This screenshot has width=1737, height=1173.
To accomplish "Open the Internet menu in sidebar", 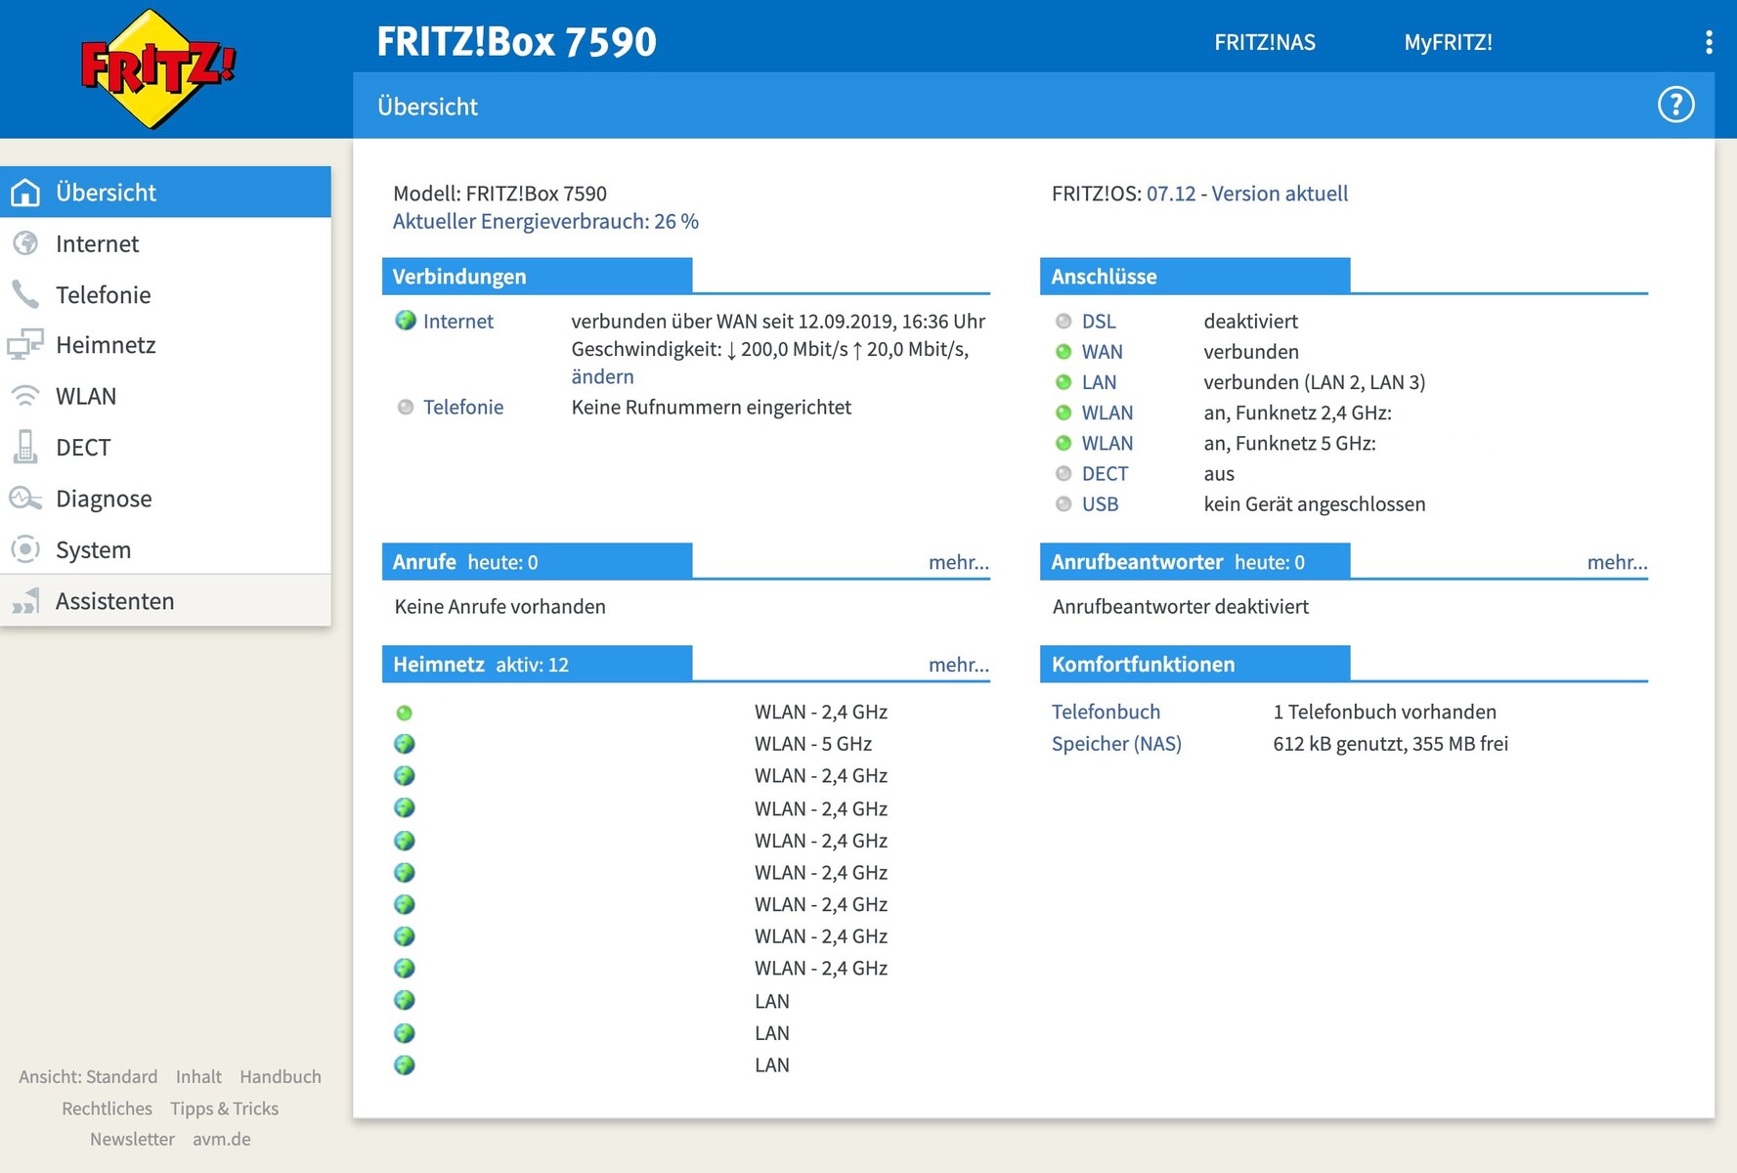I will tap(97, 243).
